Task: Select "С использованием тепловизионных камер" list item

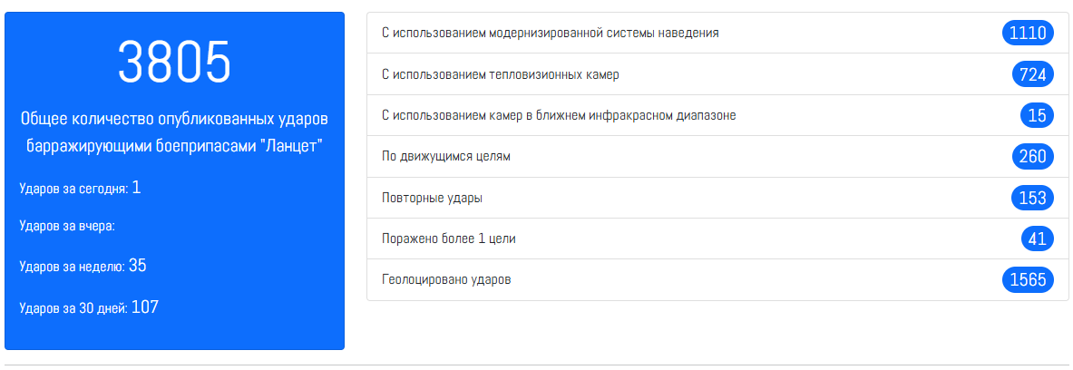Action: (501, 74)
